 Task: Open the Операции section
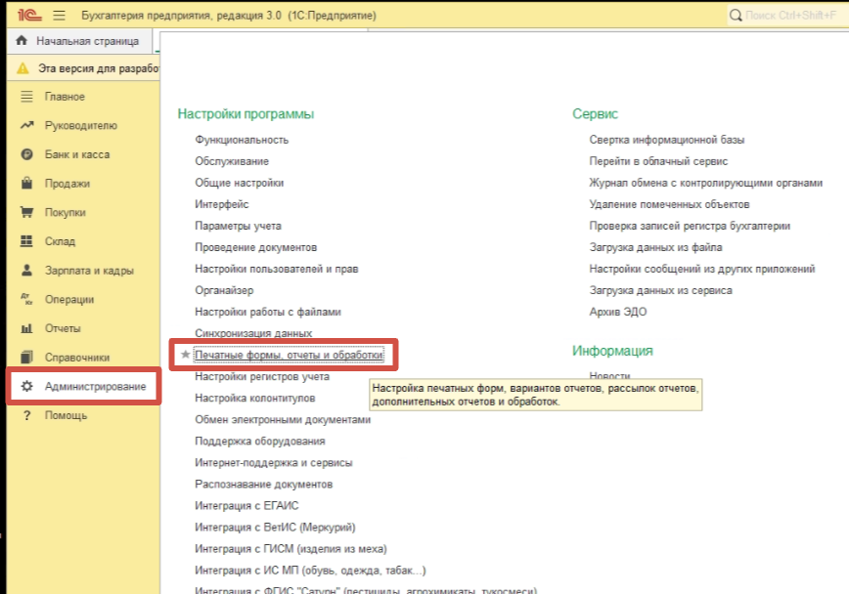pos(69,299)
